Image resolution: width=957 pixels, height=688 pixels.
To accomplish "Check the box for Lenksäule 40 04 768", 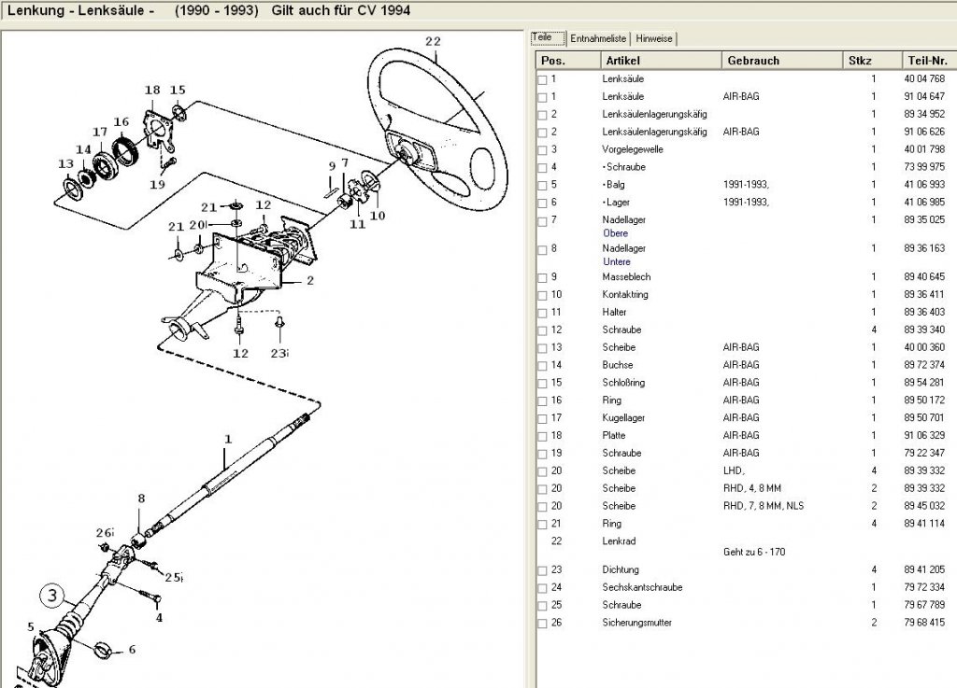I will [x=542, y=80].
